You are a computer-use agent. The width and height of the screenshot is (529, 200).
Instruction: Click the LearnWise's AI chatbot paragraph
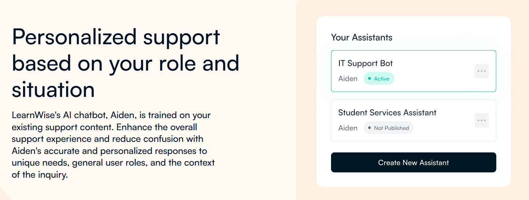pyautogui.click(x=113, y=145)
